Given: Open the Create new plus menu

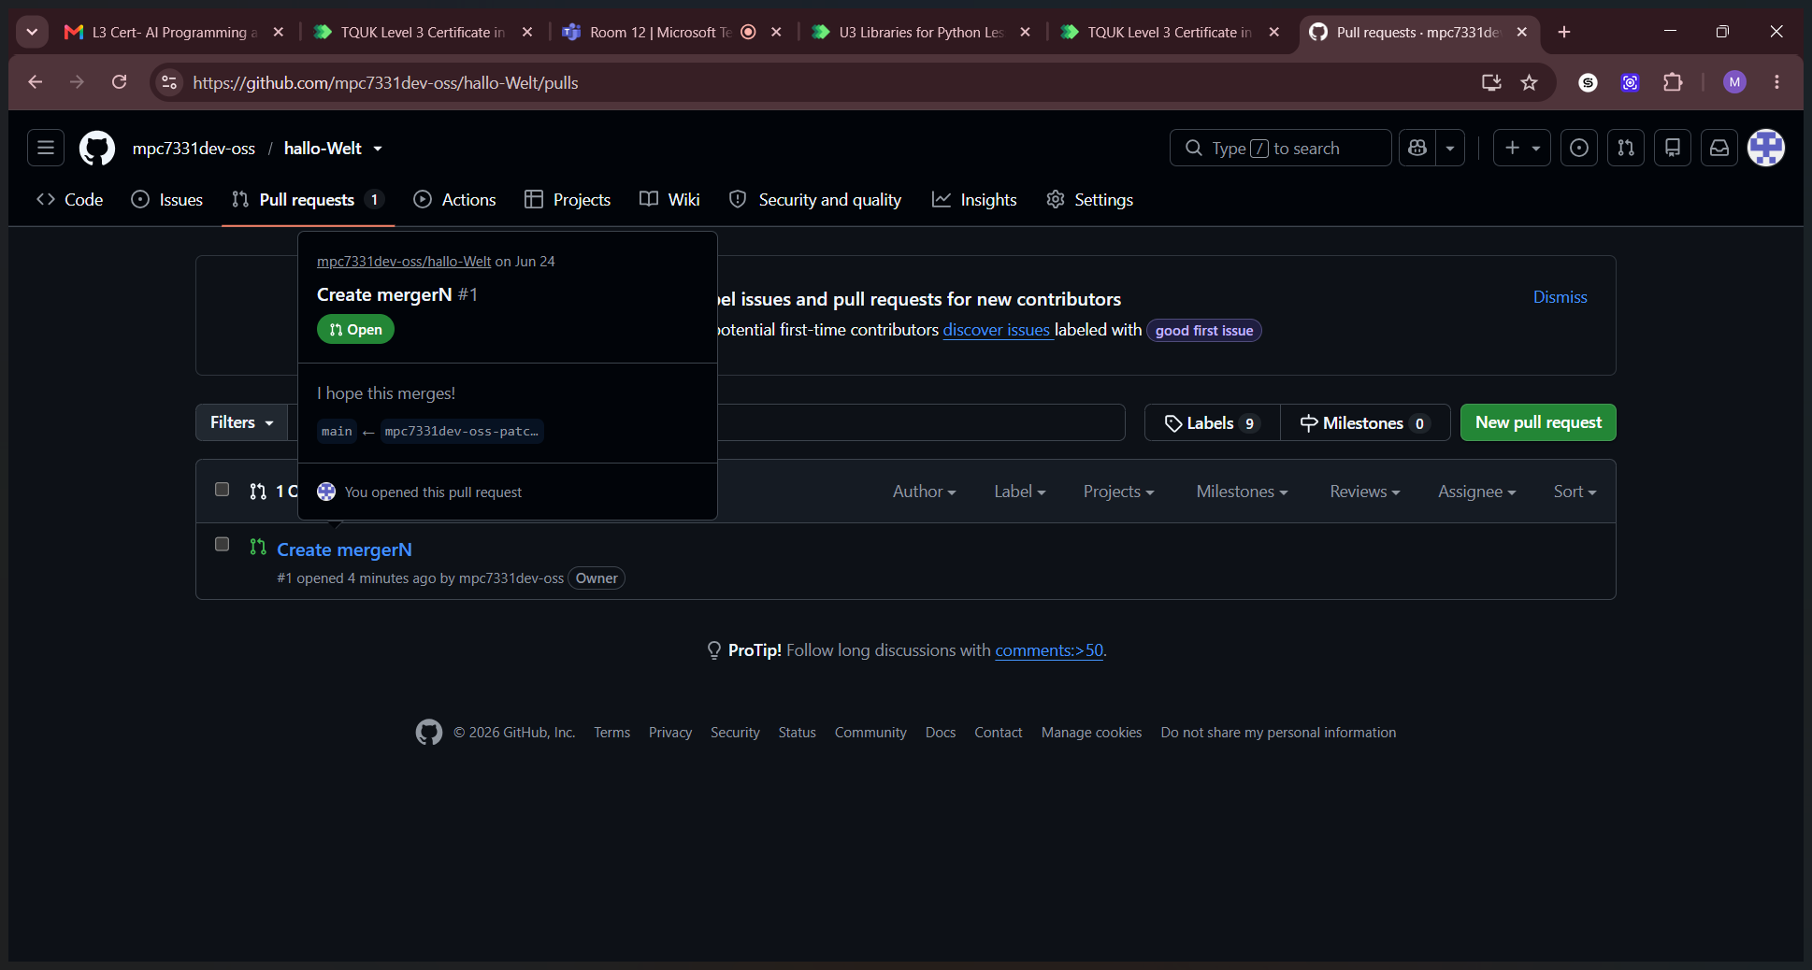Looking at the screenshot, I should pyautogui.click(x=1522, y=148).
